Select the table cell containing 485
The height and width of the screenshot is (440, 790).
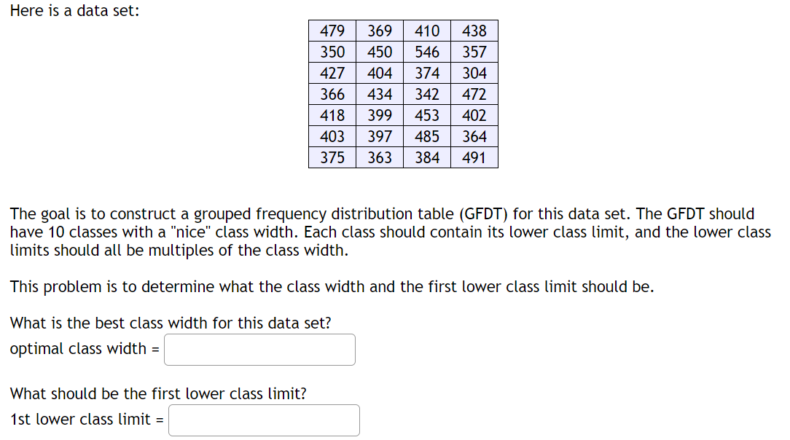point(427,136)
